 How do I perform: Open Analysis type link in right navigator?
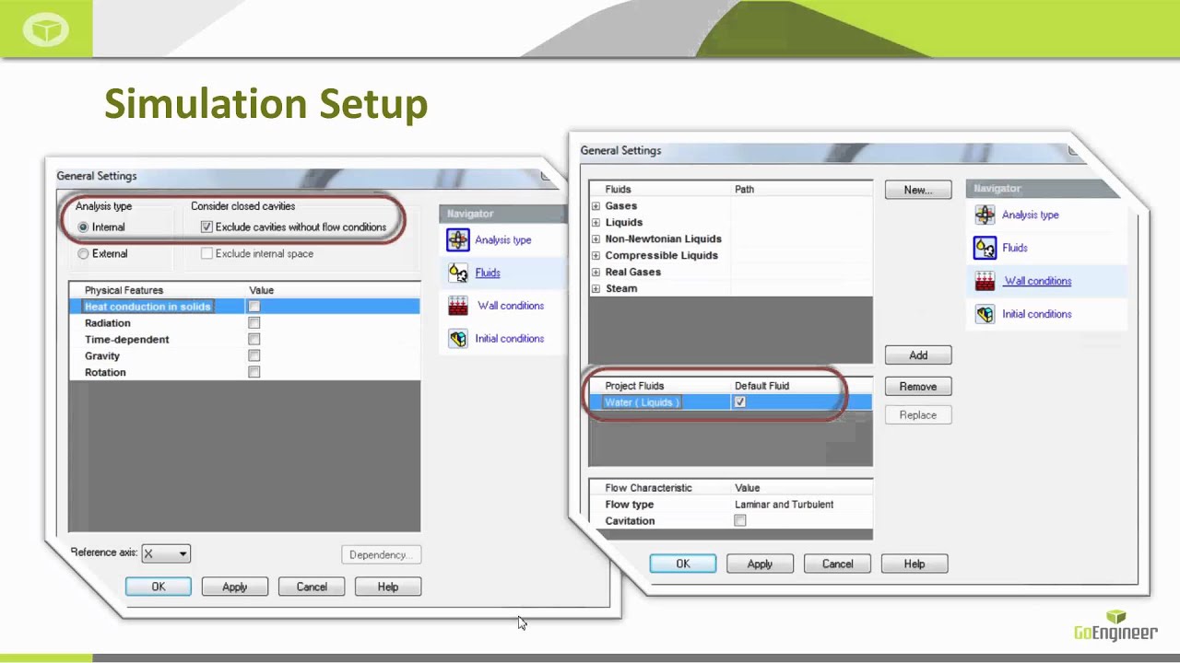click(x=1031, y=215)
